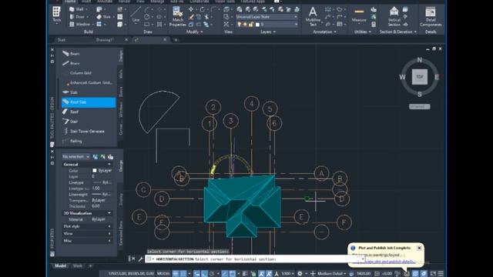Select the Roof Slab tool in palette
Viewport: 493px width, 277px height.
(89, 102)
